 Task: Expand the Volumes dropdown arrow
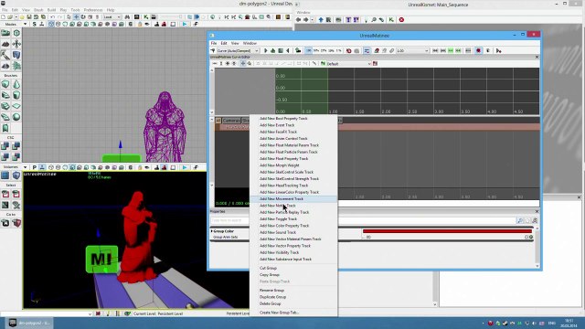25,167
